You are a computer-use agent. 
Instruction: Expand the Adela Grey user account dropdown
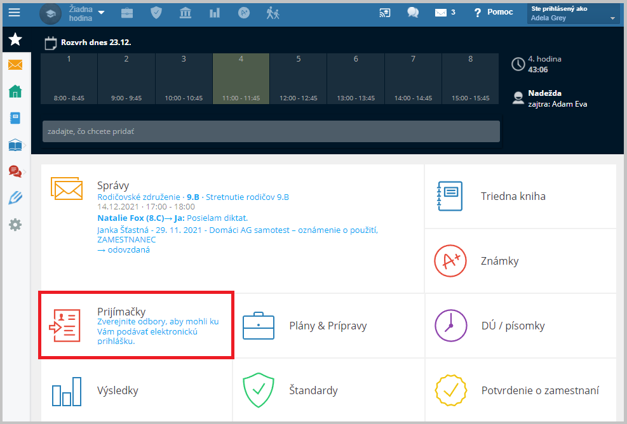point(574,13)
